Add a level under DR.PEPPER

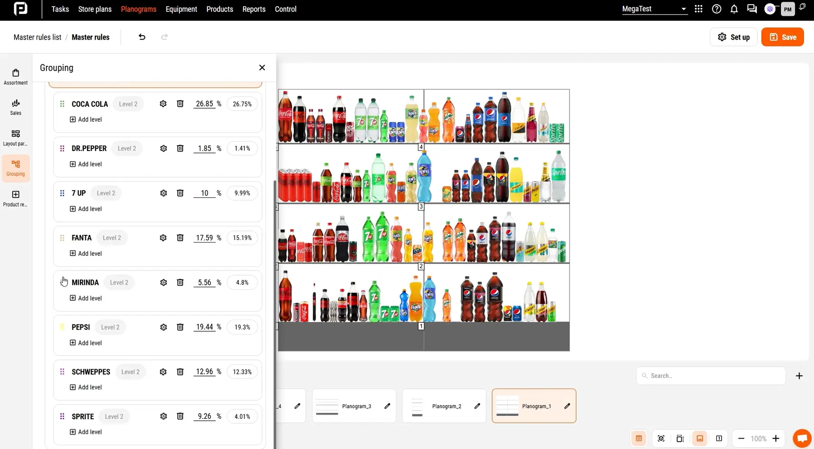[86, 164]
